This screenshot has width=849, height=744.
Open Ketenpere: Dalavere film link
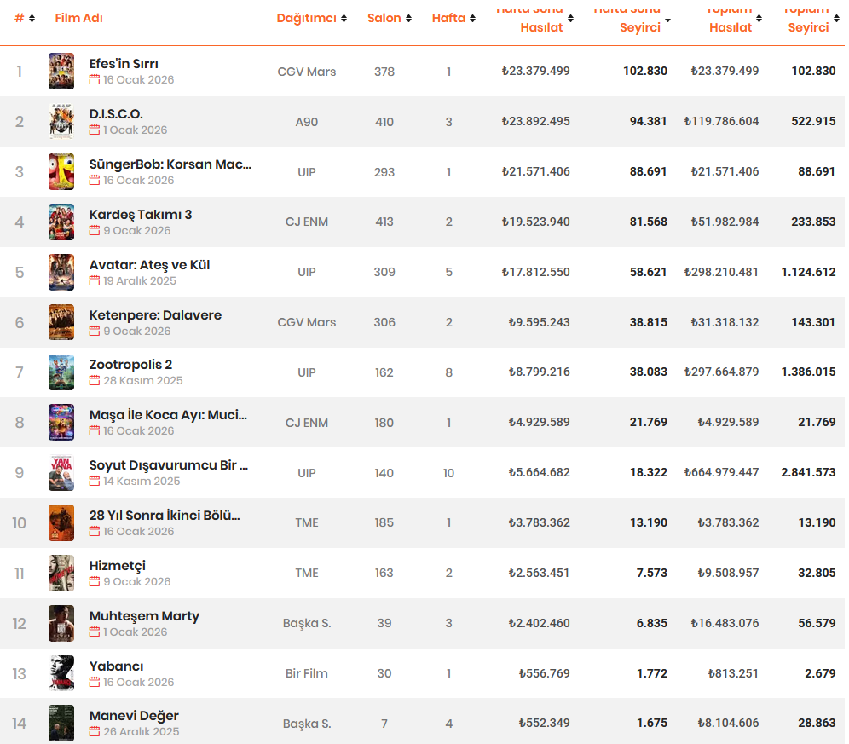point(155,315)
